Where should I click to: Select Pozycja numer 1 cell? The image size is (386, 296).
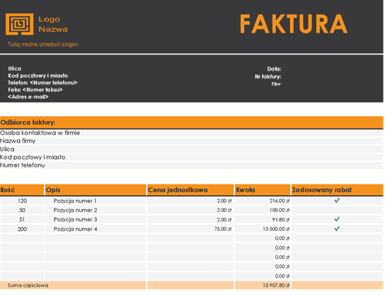[x=95, y=201]
